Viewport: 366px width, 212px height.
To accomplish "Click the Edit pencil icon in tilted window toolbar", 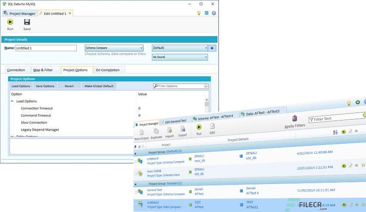I will 212,126.
